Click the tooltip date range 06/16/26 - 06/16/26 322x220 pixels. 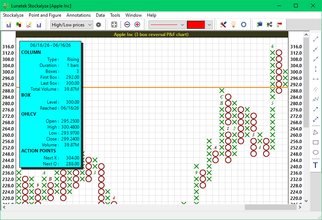pyautogui.click(x=50, y=45)
